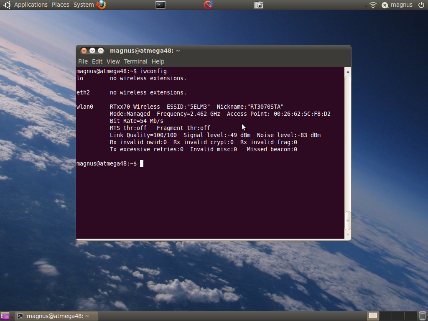Viewport: 428px width, 321px height.
Task: Maximize the terminal window
Action: pyautogui.click(x=101, y=51)
